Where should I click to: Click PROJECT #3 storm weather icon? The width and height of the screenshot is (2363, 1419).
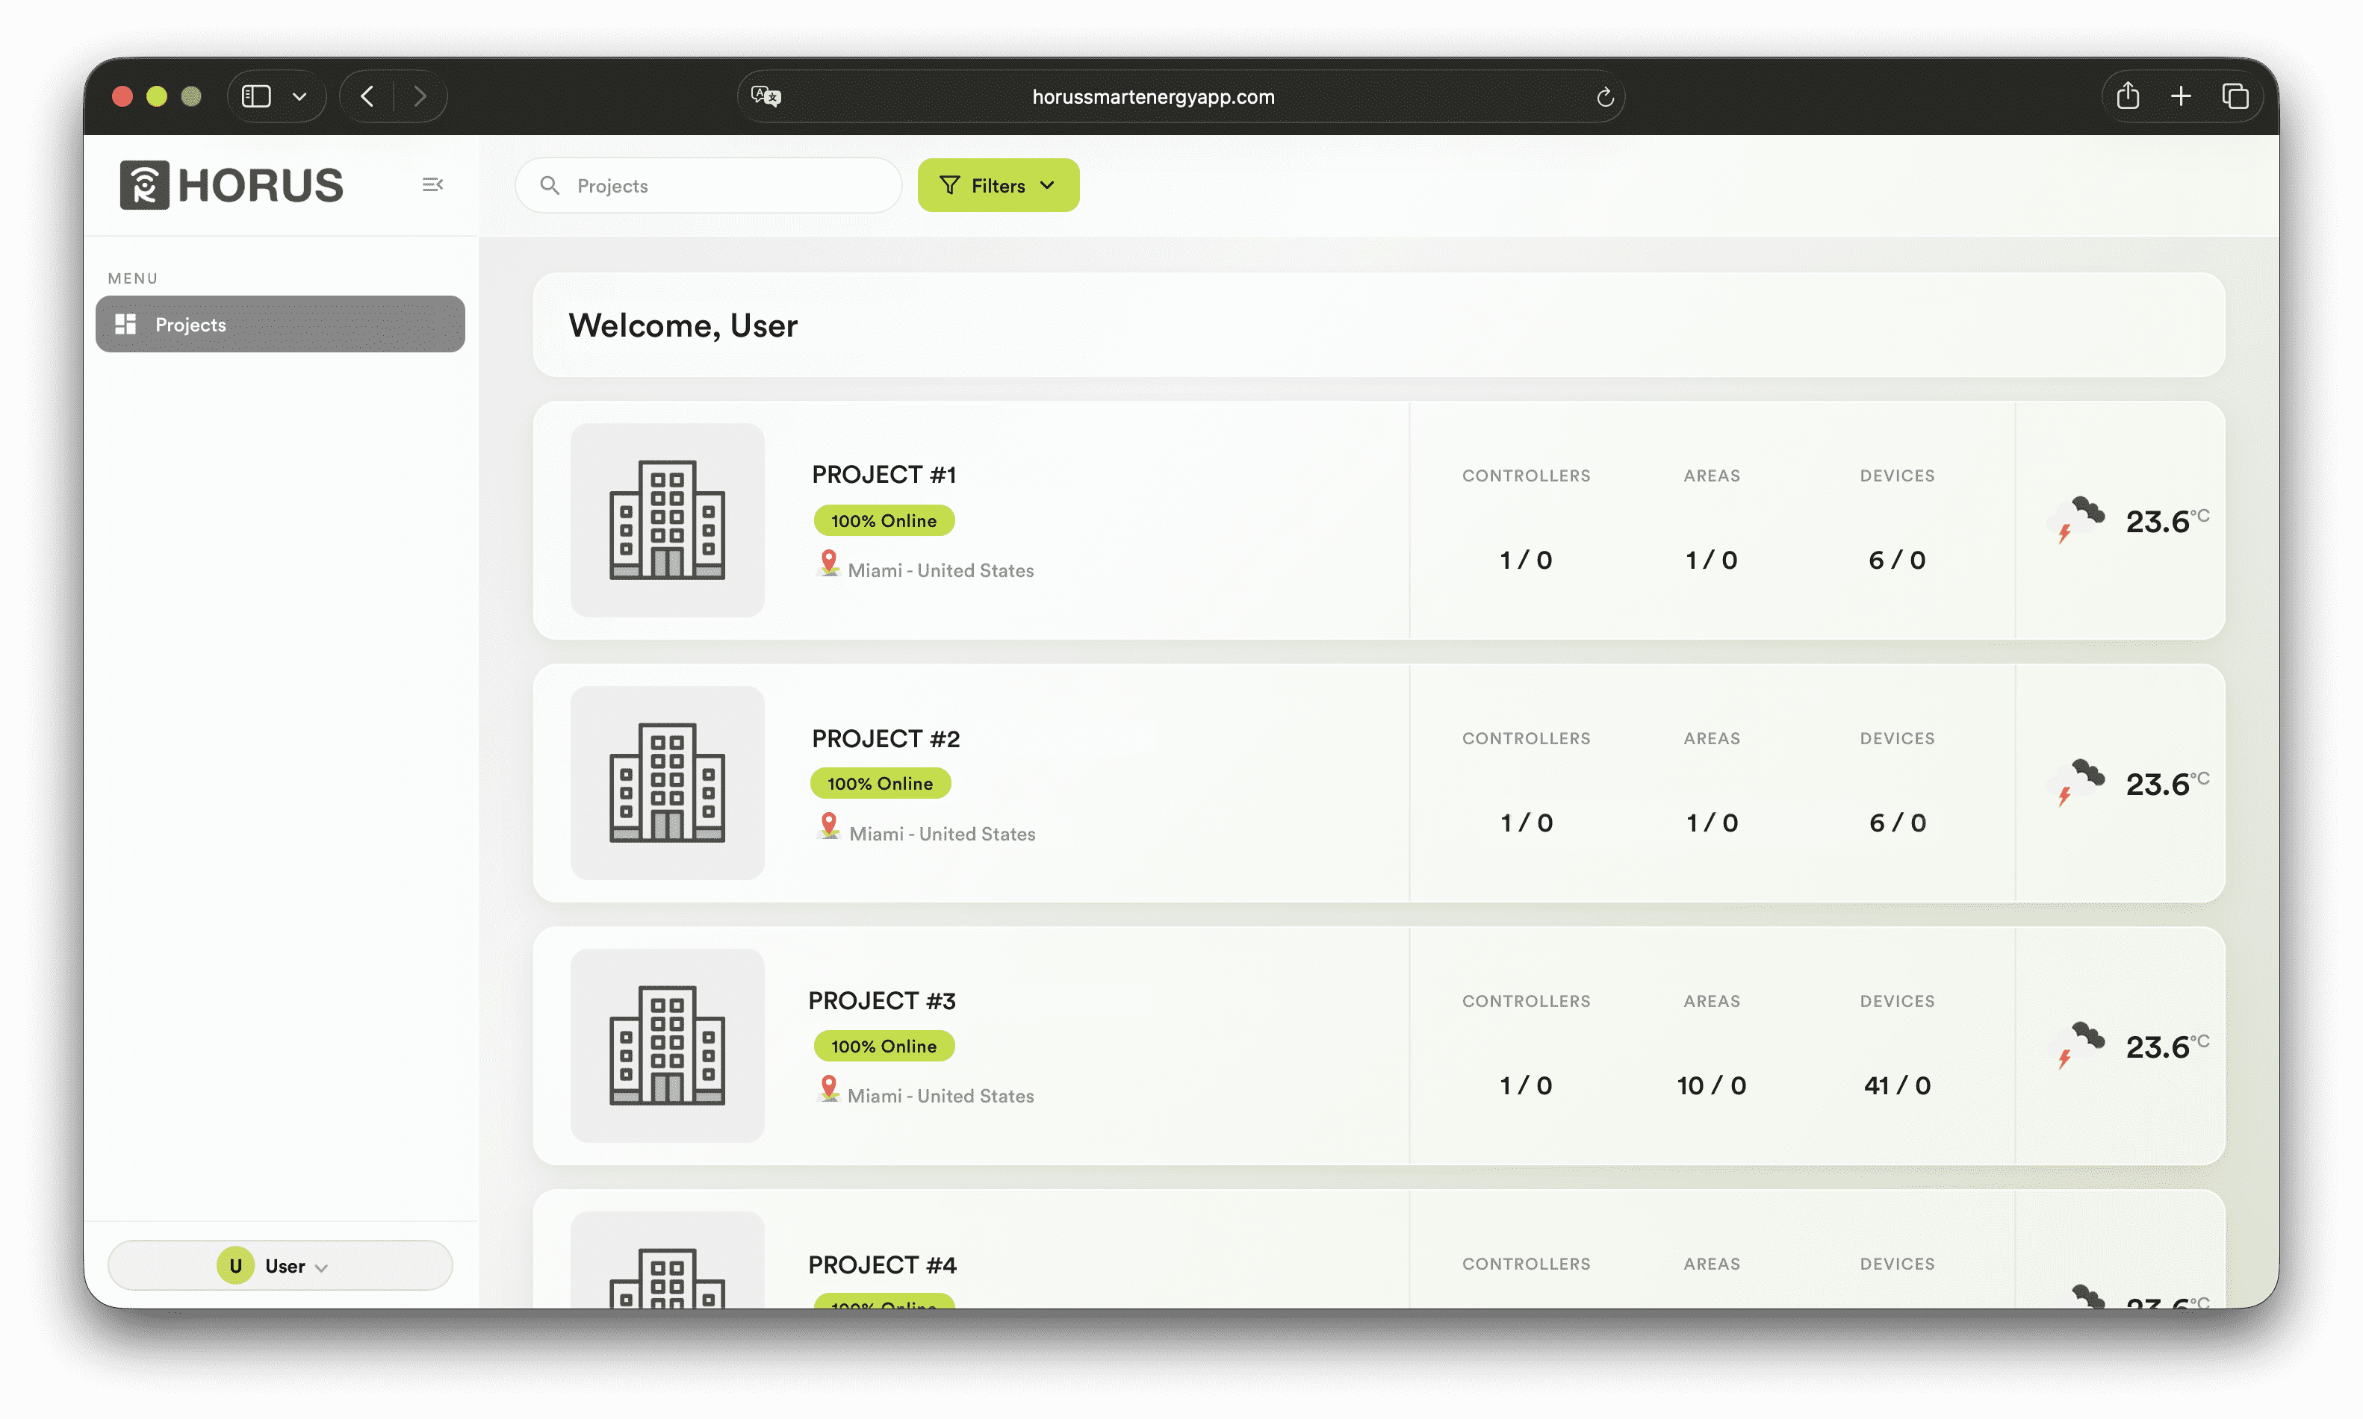[x=2078, y=1045]
